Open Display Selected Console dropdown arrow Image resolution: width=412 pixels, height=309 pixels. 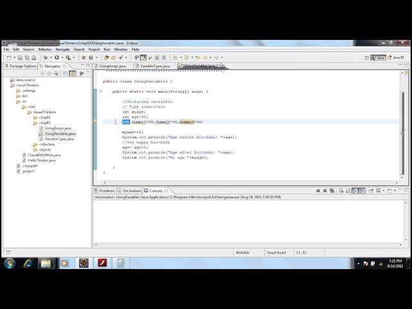click(x=384, y=191)
